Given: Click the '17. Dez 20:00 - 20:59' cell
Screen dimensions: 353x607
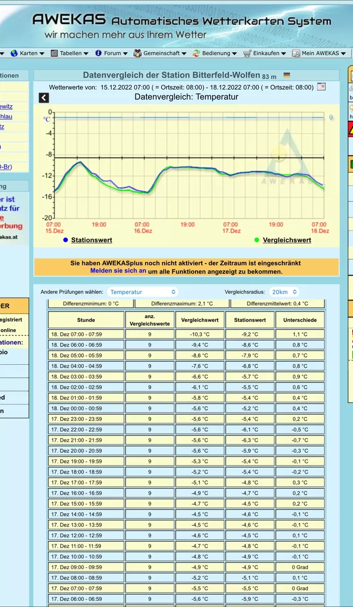Looking at the screenshot, I should tap(86, 451).
